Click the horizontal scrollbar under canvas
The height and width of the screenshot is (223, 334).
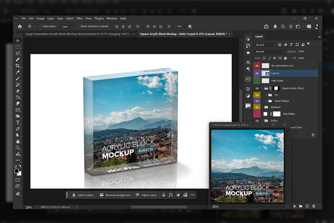coord(159,207)
